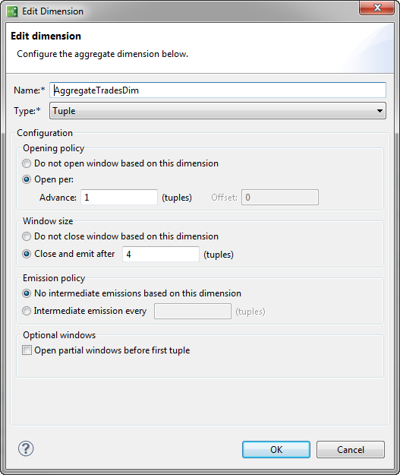
Task: Click the 'Configure the aggregate dimension below.' text
Action: (x=102, y=54)
